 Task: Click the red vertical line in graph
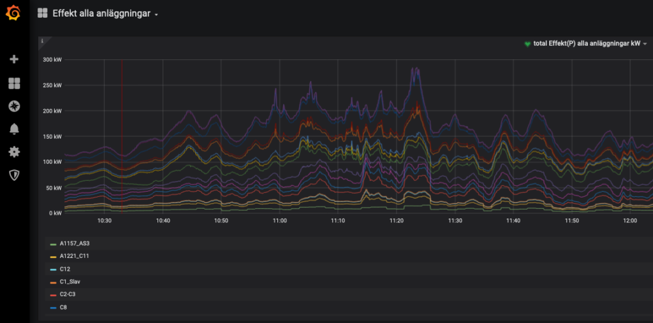tap(121, 127)
